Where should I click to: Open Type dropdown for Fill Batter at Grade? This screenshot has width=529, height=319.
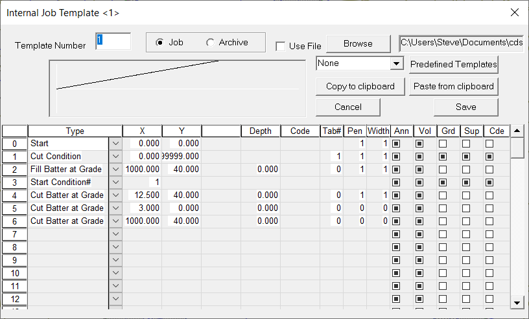115,169
